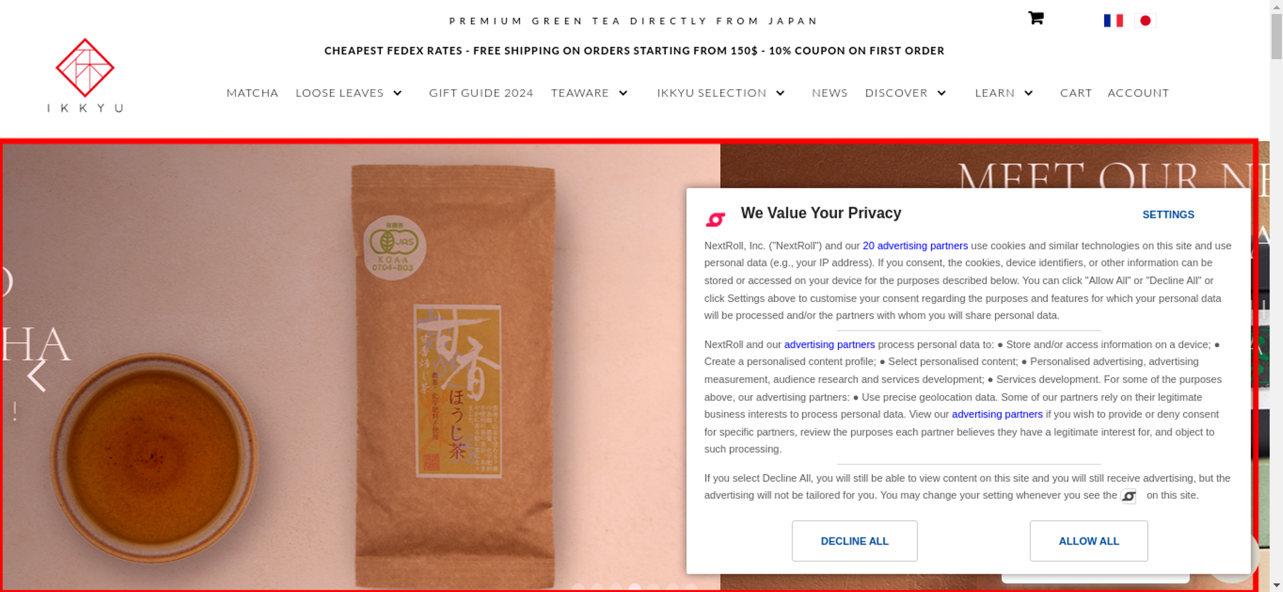
Task: Switch site language to French flag
Action: click(x=1113, y=21)
